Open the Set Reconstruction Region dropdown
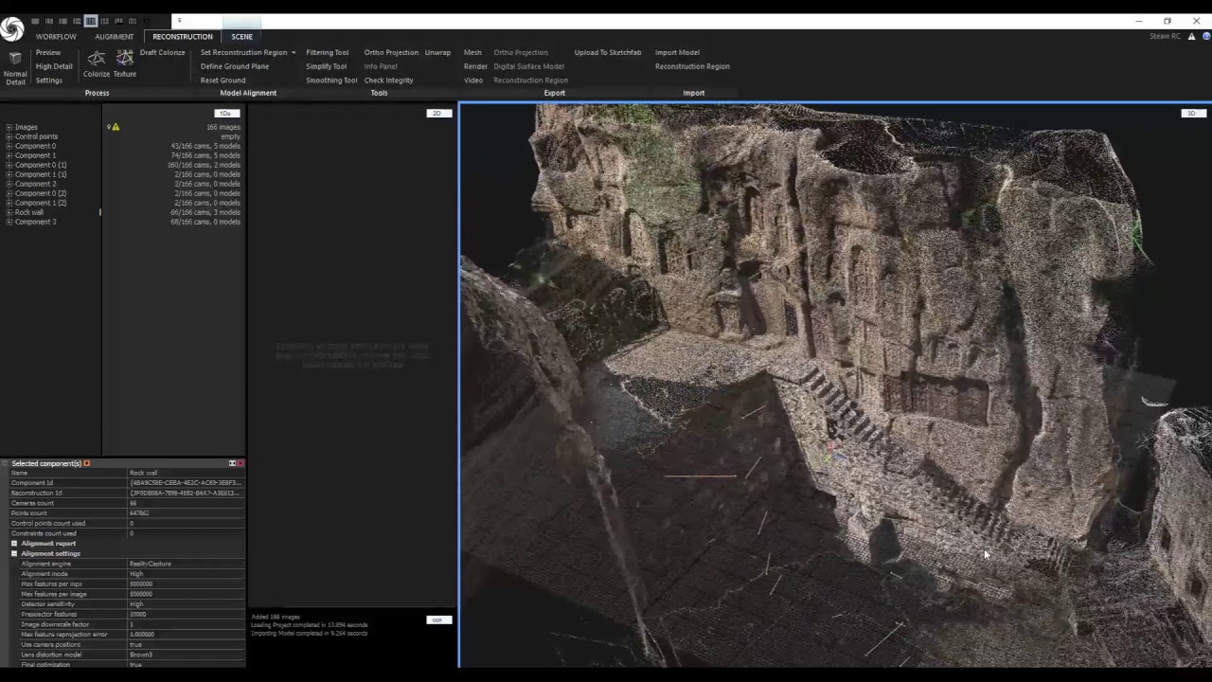The width and height of the screenshot is (1212, 682). pos(294,53)
